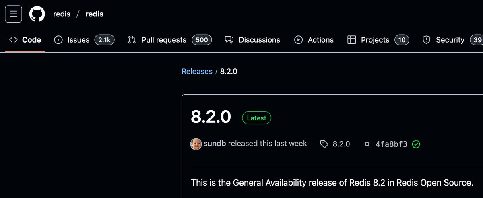The width and height of the screenshot is (483, 198).
Task: Click the Pull requests count badge 500
Action: pyautogui.click(x=202, y=40)
